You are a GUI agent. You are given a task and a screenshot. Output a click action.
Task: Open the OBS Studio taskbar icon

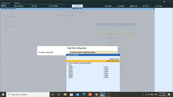pos(109,95)
